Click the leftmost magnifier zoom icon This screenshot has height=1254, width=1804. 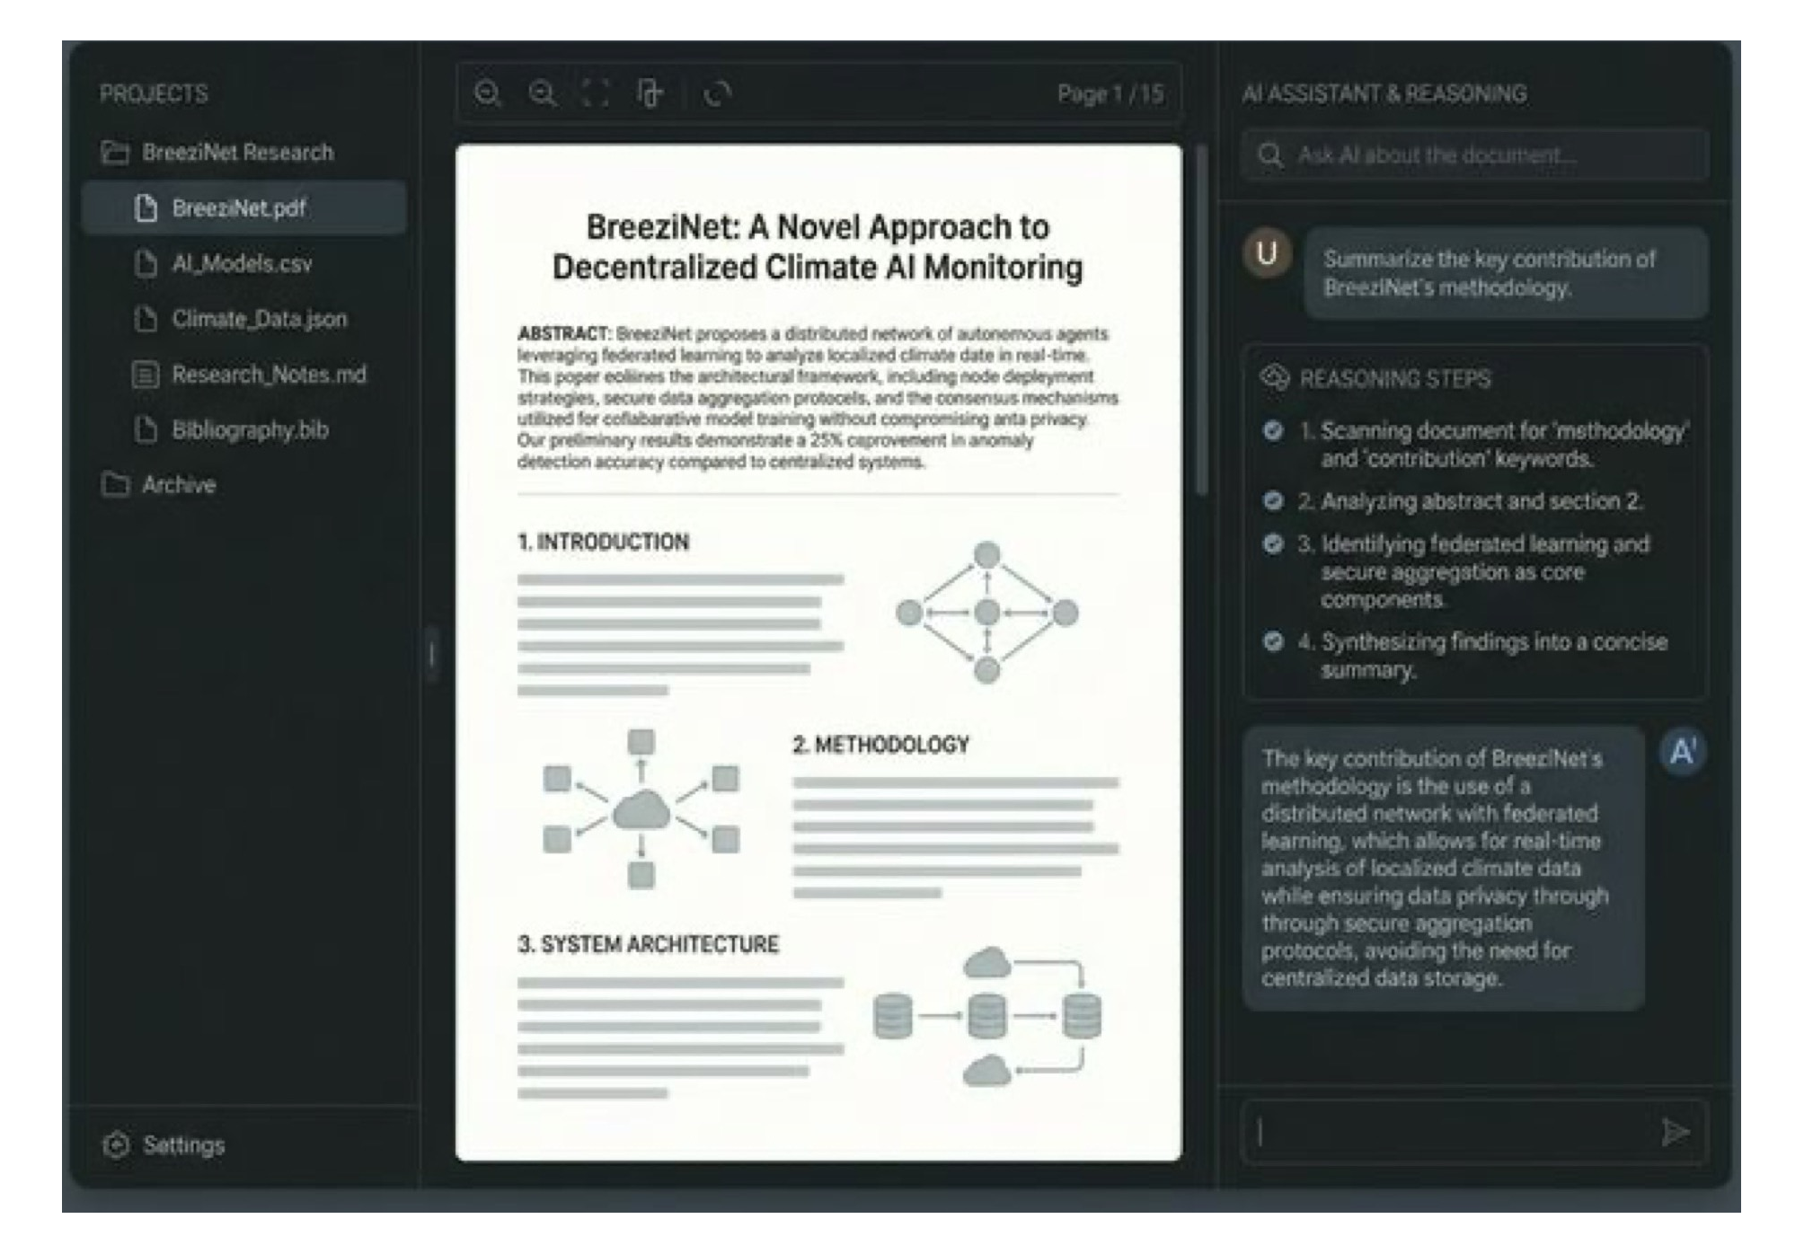(x=488, y=93)
